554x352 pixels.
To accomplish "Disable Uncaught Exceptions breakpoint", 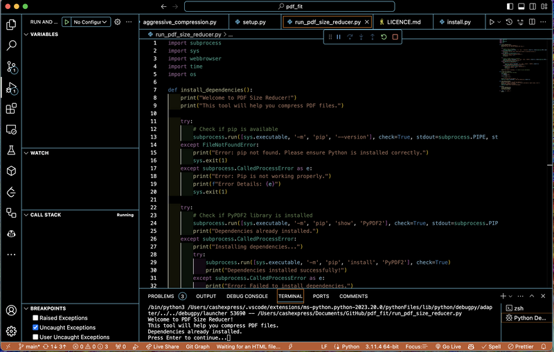I will [x=35, y=328].
